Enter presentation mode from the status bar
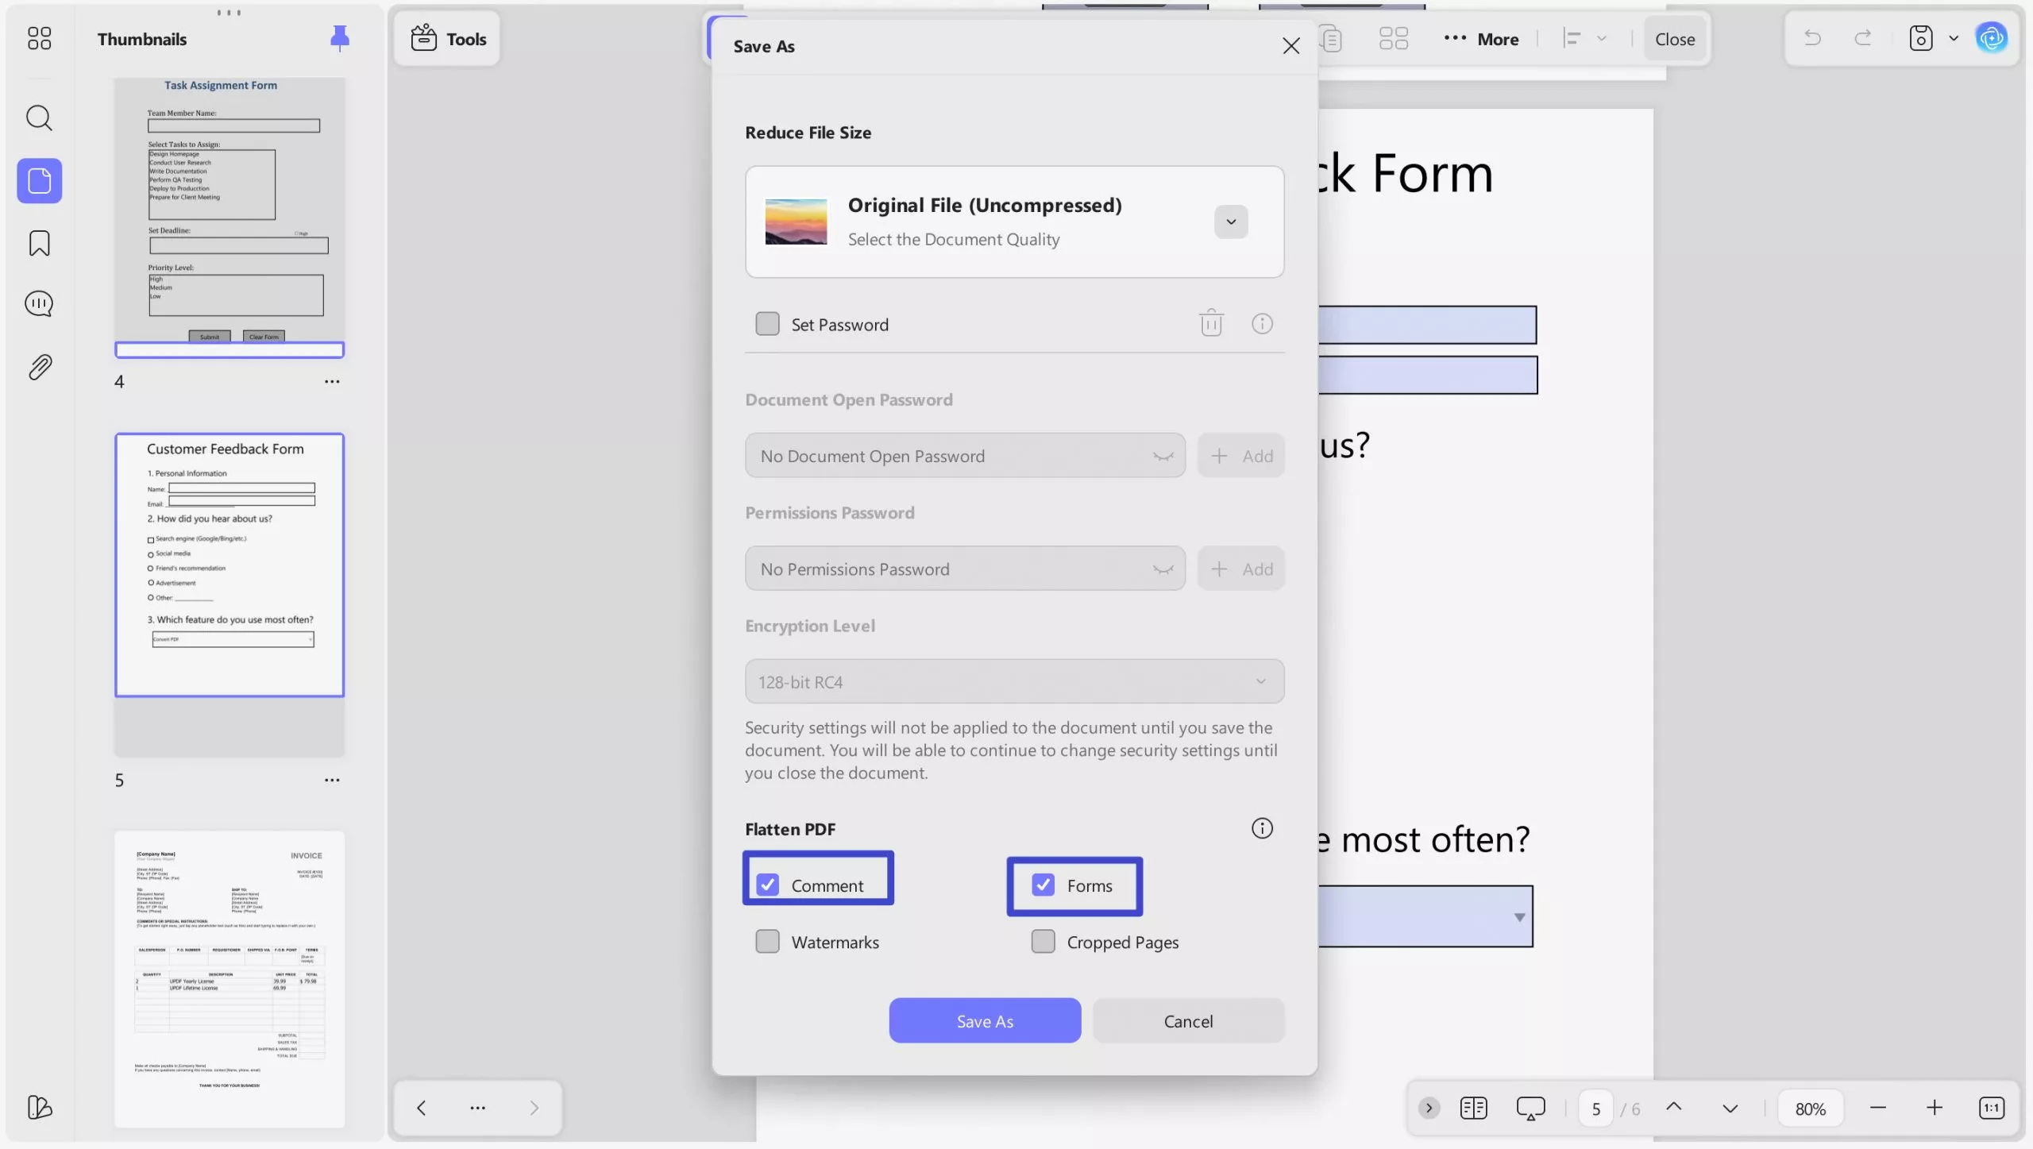The width and height of the screenshot is (2033, 1149). pyautogui.click(x=1530, y=1107)
